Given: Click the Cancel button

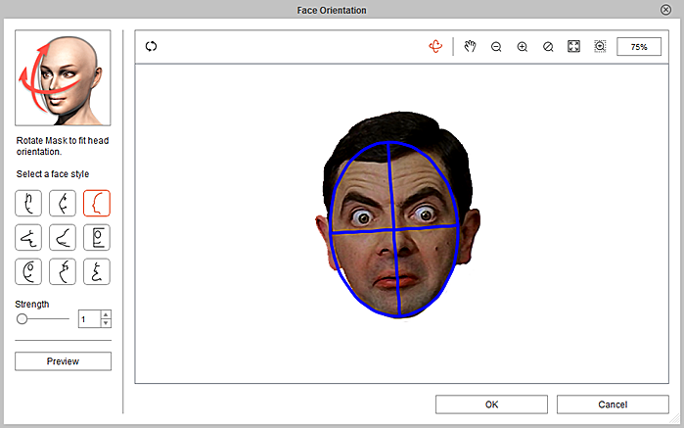Looking at the screenshot, I should click(x=613, y=404).
